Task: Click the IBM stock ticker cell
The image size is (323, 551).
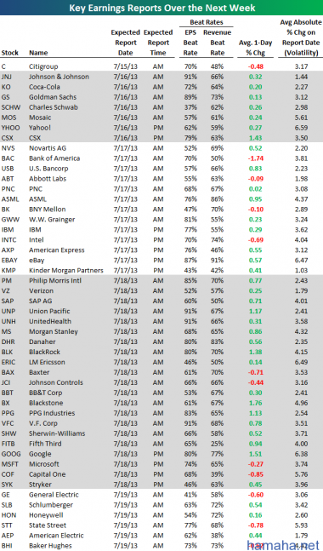Action: pos(8,230)
